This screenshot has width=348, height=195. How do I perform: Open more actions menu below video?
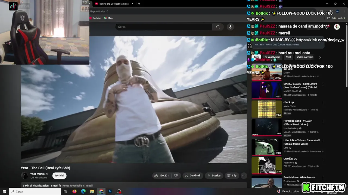tap(244, 175)
